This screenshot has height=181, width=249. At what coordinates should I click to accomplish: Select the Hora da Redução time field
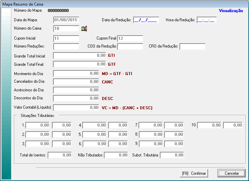pos(207,20)
